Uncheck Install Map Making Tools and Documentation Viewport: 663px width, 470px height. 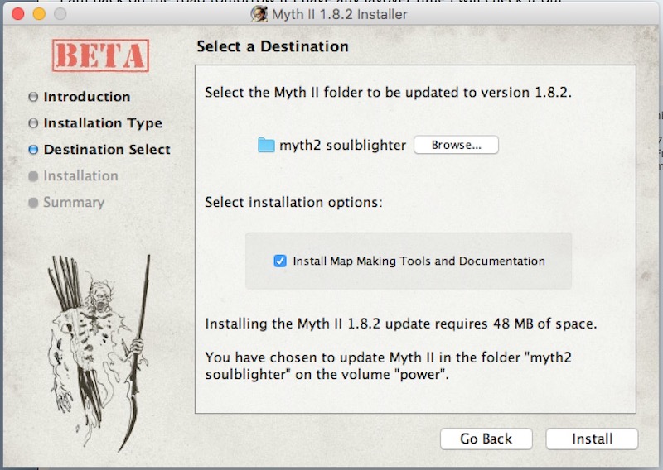pos(280,261)
